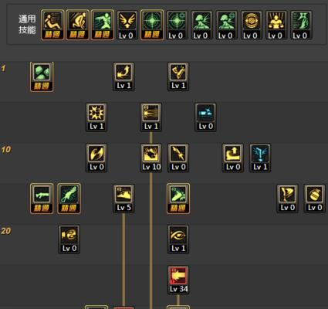This screenshot has height=309, width=328.
Task: Select the blue face Lv 1 skill
Action: [x=260, y=158]
